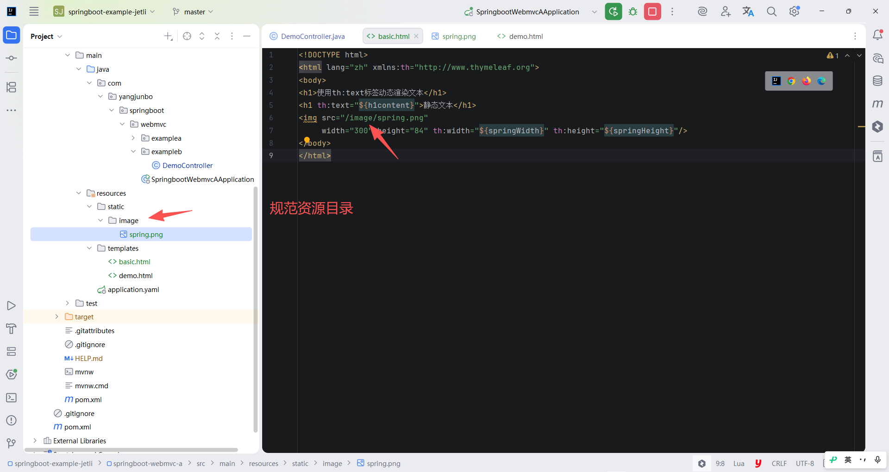Open the Structure tool window

pyautogui.click(x=12, y=87)
